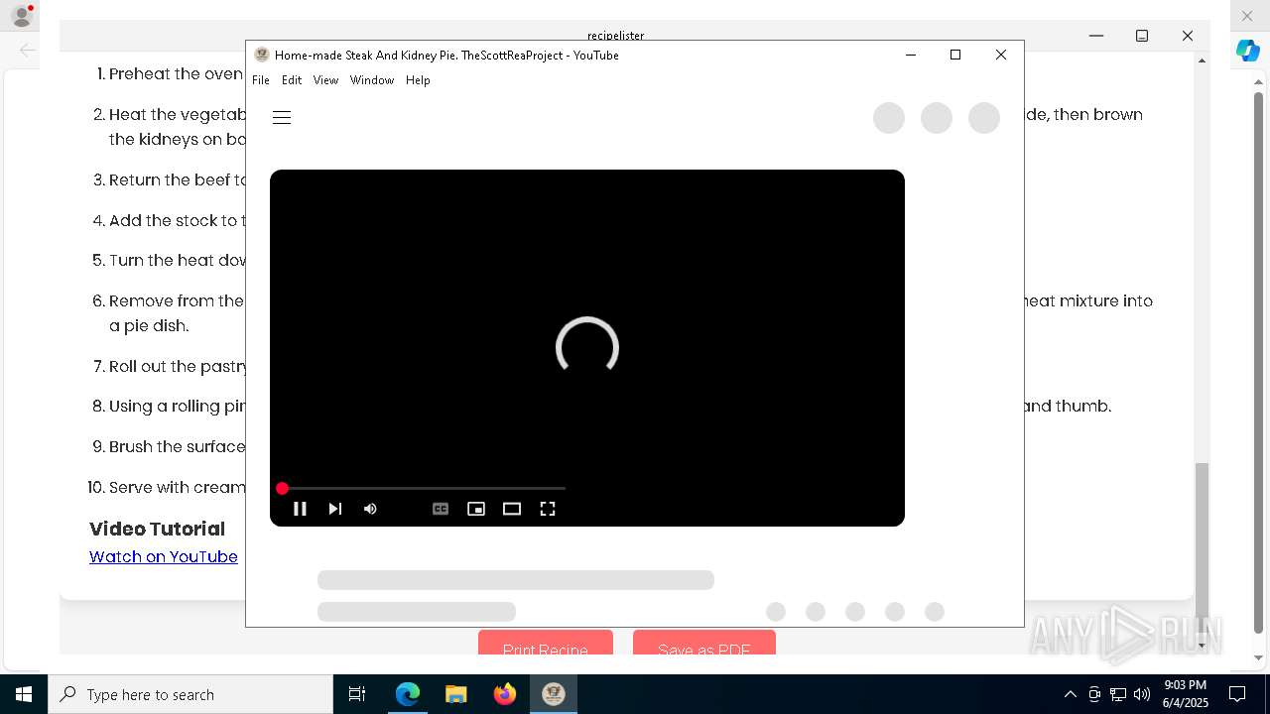Image resolution: width=1270 pixels, height=714 pixels.
Task: Maximize the YouTube popup window
Action: click(955, 55)
